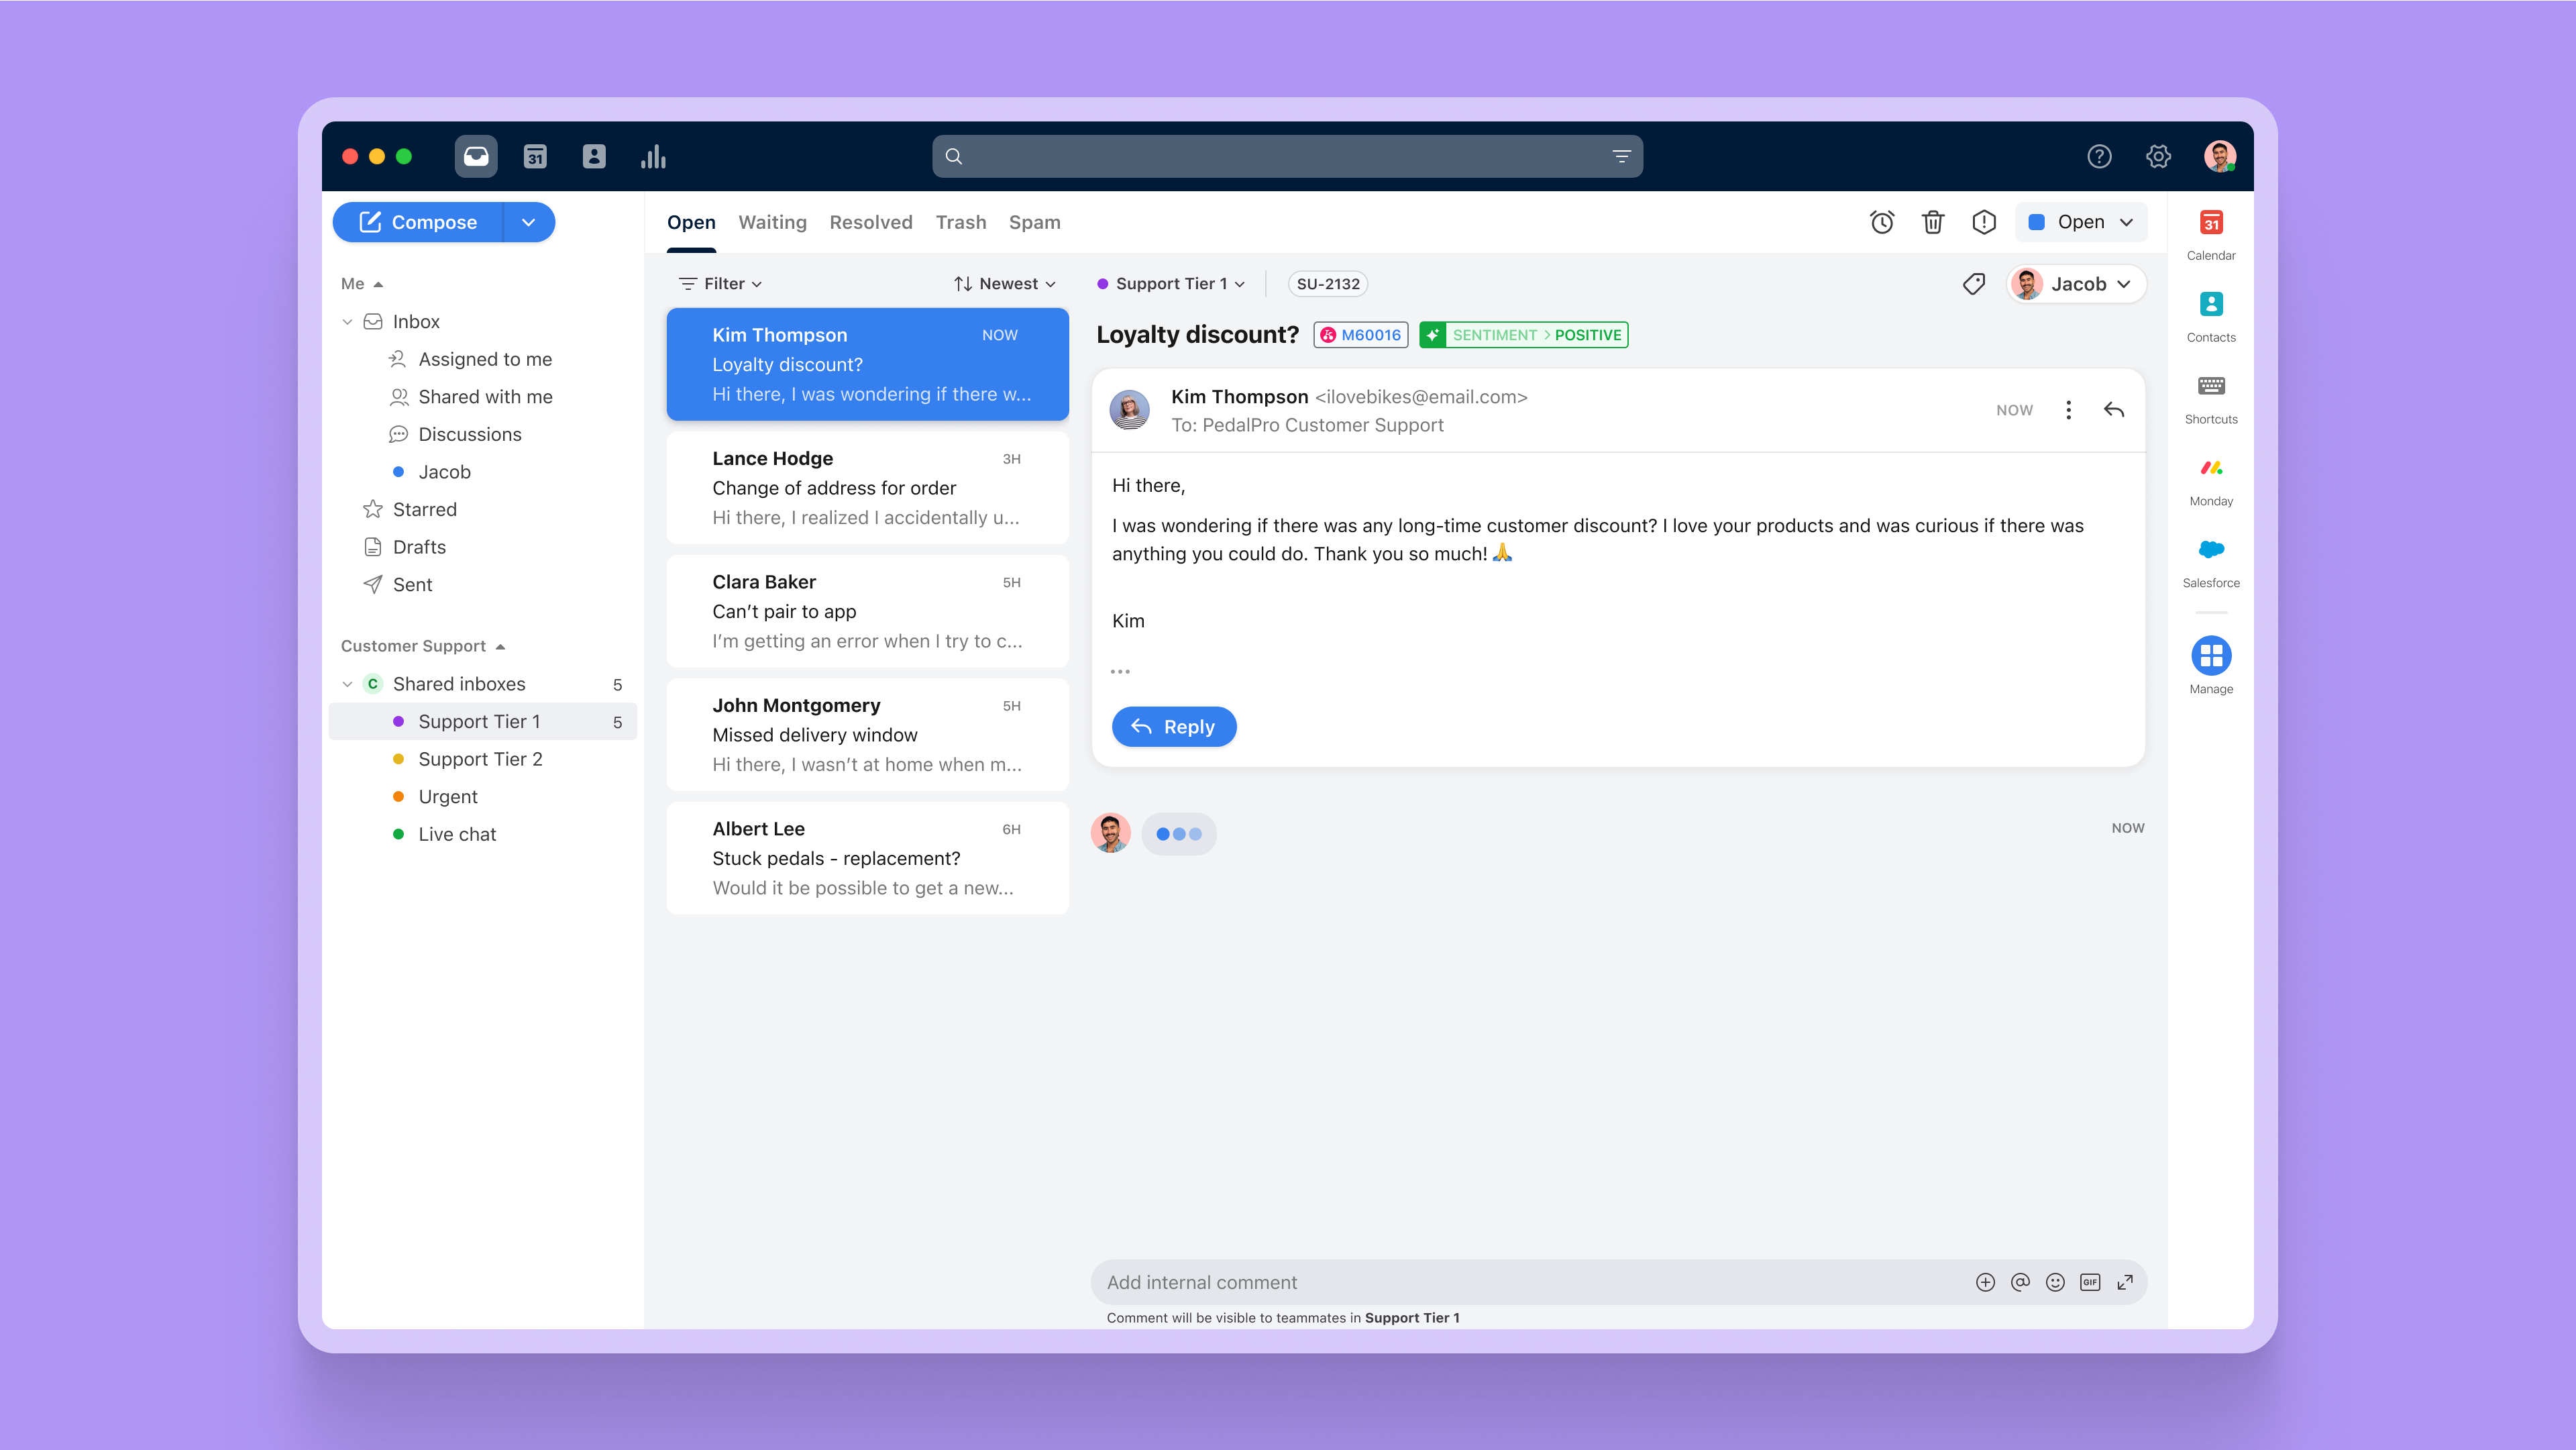Mark conversation as spam icon

1984,222
